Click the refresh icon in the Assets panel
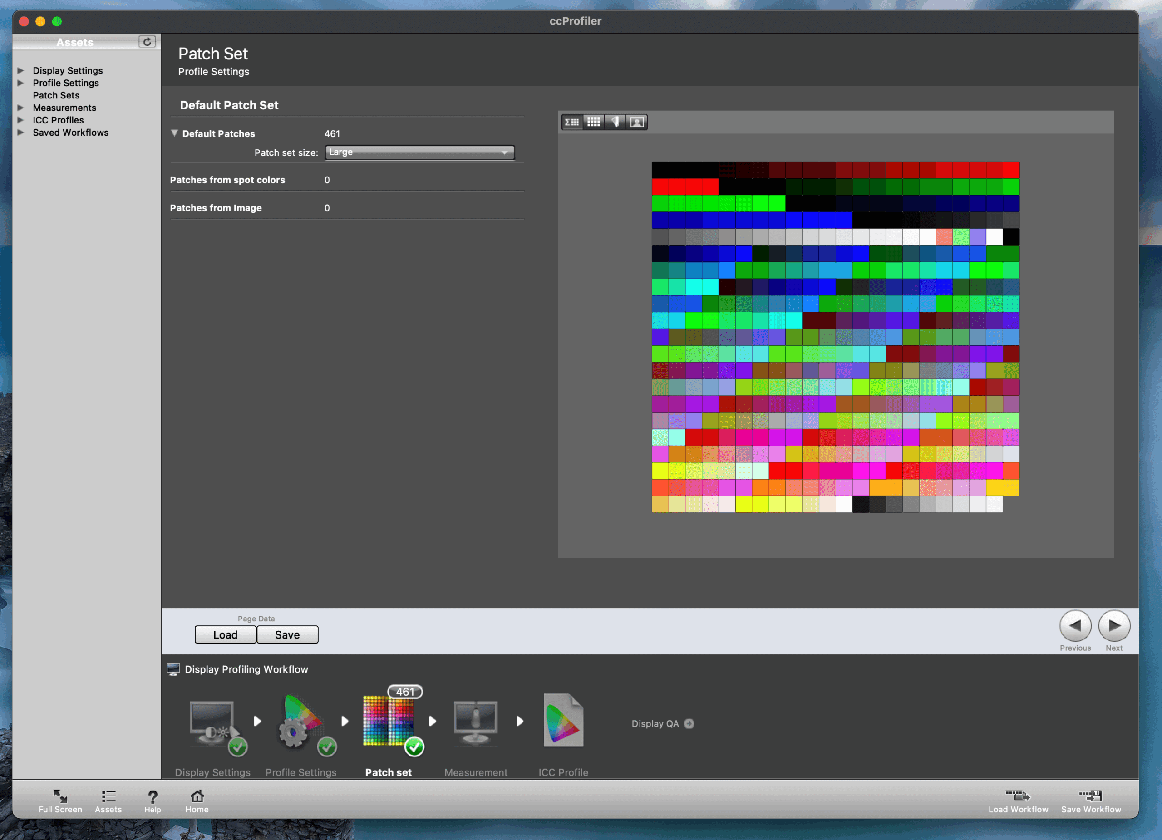The image size is (1162, 840). tap(148, 42)
